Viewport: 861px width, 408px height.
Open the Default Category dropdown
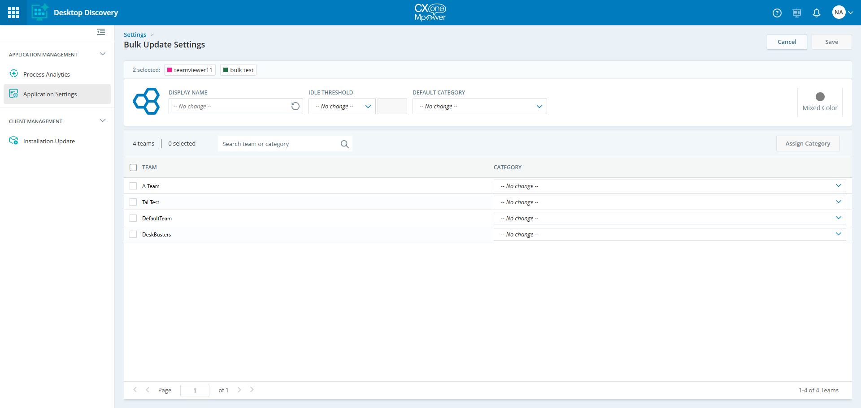pos(480,106)
